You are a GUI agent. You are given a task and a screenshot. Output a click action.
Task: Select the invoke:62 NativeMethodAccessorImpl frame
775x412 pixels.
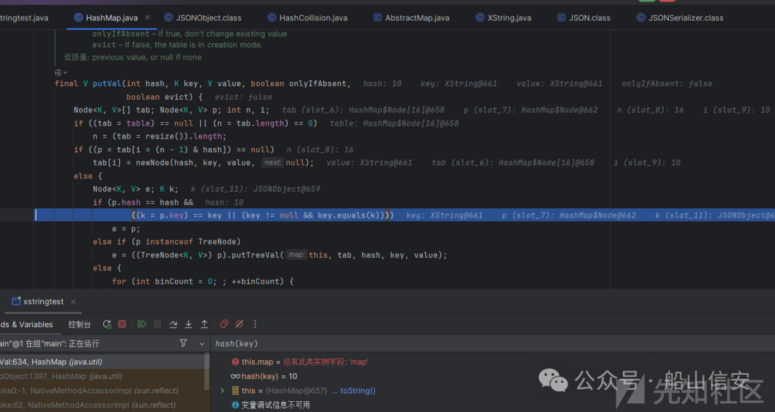[x=103, y=405]
